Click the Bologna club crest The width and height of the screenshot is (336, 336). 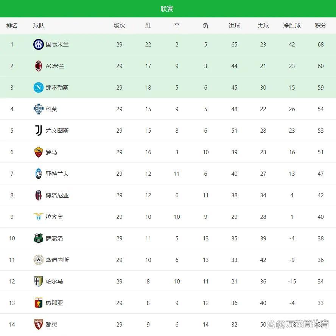point(39,195)
